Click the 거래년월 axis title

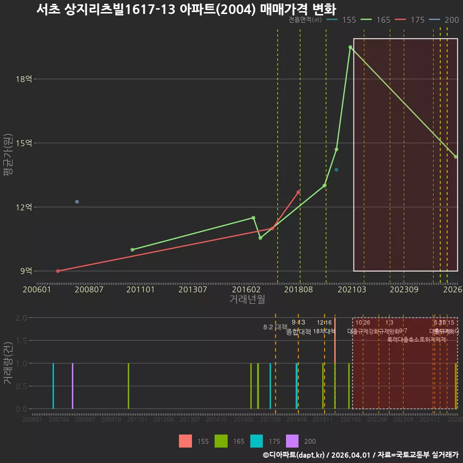pyautogui.click(x=247, y=299)
